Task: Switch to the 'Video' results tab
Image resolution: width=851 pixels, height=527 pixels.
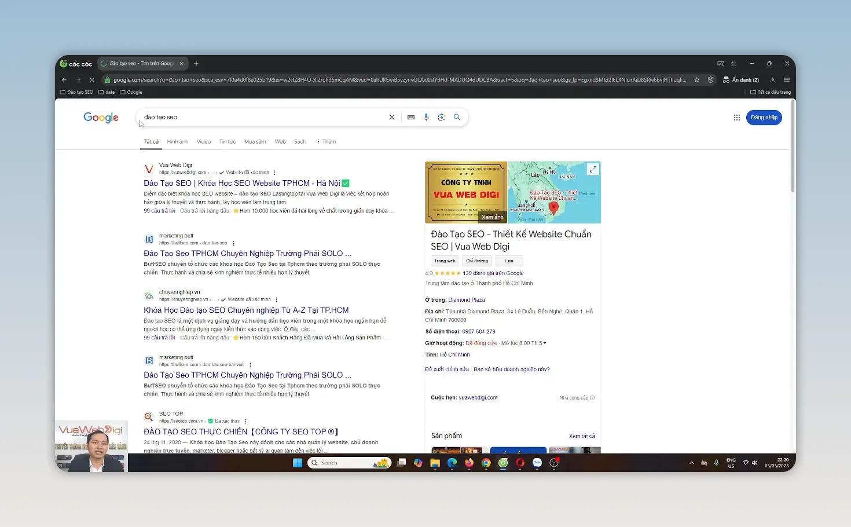Action: (204, 142)
